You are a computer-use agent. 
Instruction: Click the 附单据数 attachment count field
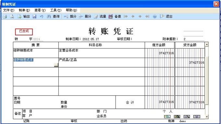[x=194, y=39]
